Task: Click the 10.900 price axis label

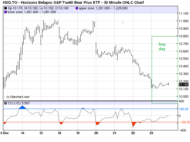Action: pos(184,29)
